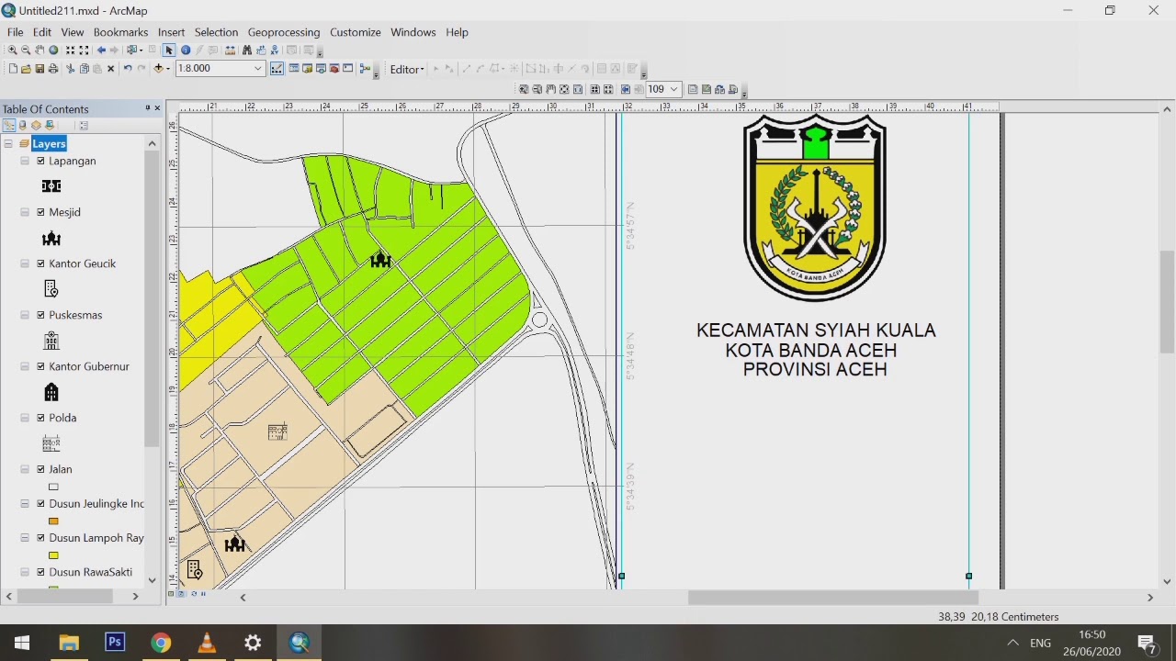Open the Measure tool
The height and width of the screenshot is (661, 1176).
(230, 50)
